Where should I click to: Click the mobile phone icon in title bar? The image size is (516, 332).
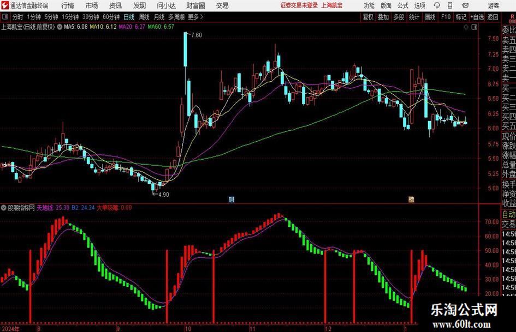449,5
